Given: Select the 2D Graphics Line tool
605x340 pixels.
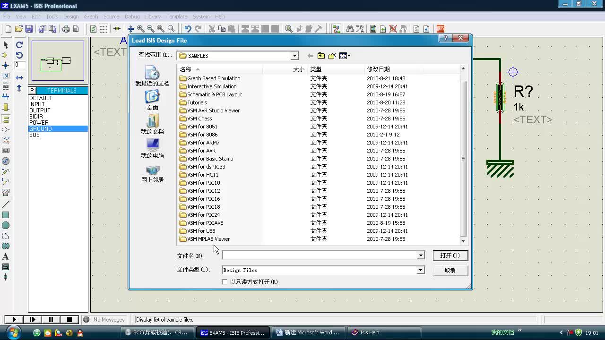Looking at the screenshot, I should (6, 204).
